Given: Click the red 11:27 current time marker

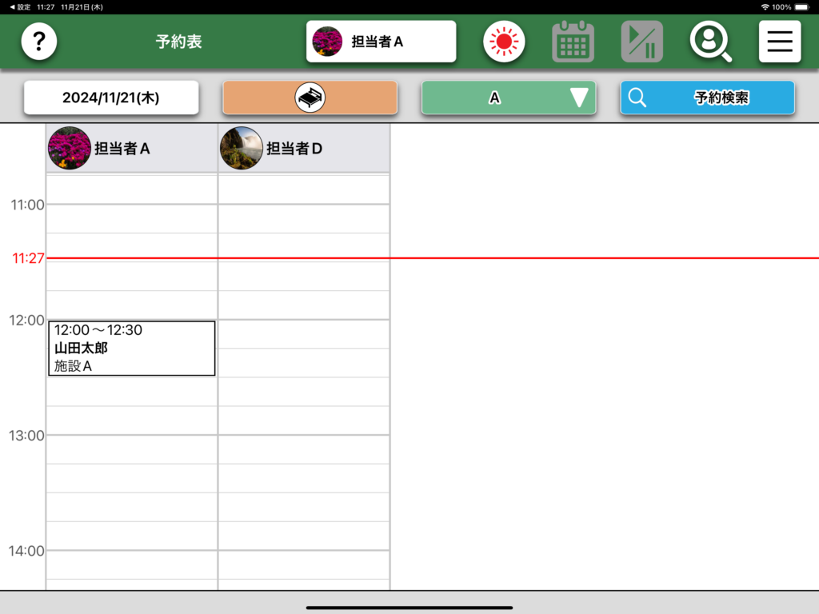Looking at the screenshot, I should pos(28,258).
